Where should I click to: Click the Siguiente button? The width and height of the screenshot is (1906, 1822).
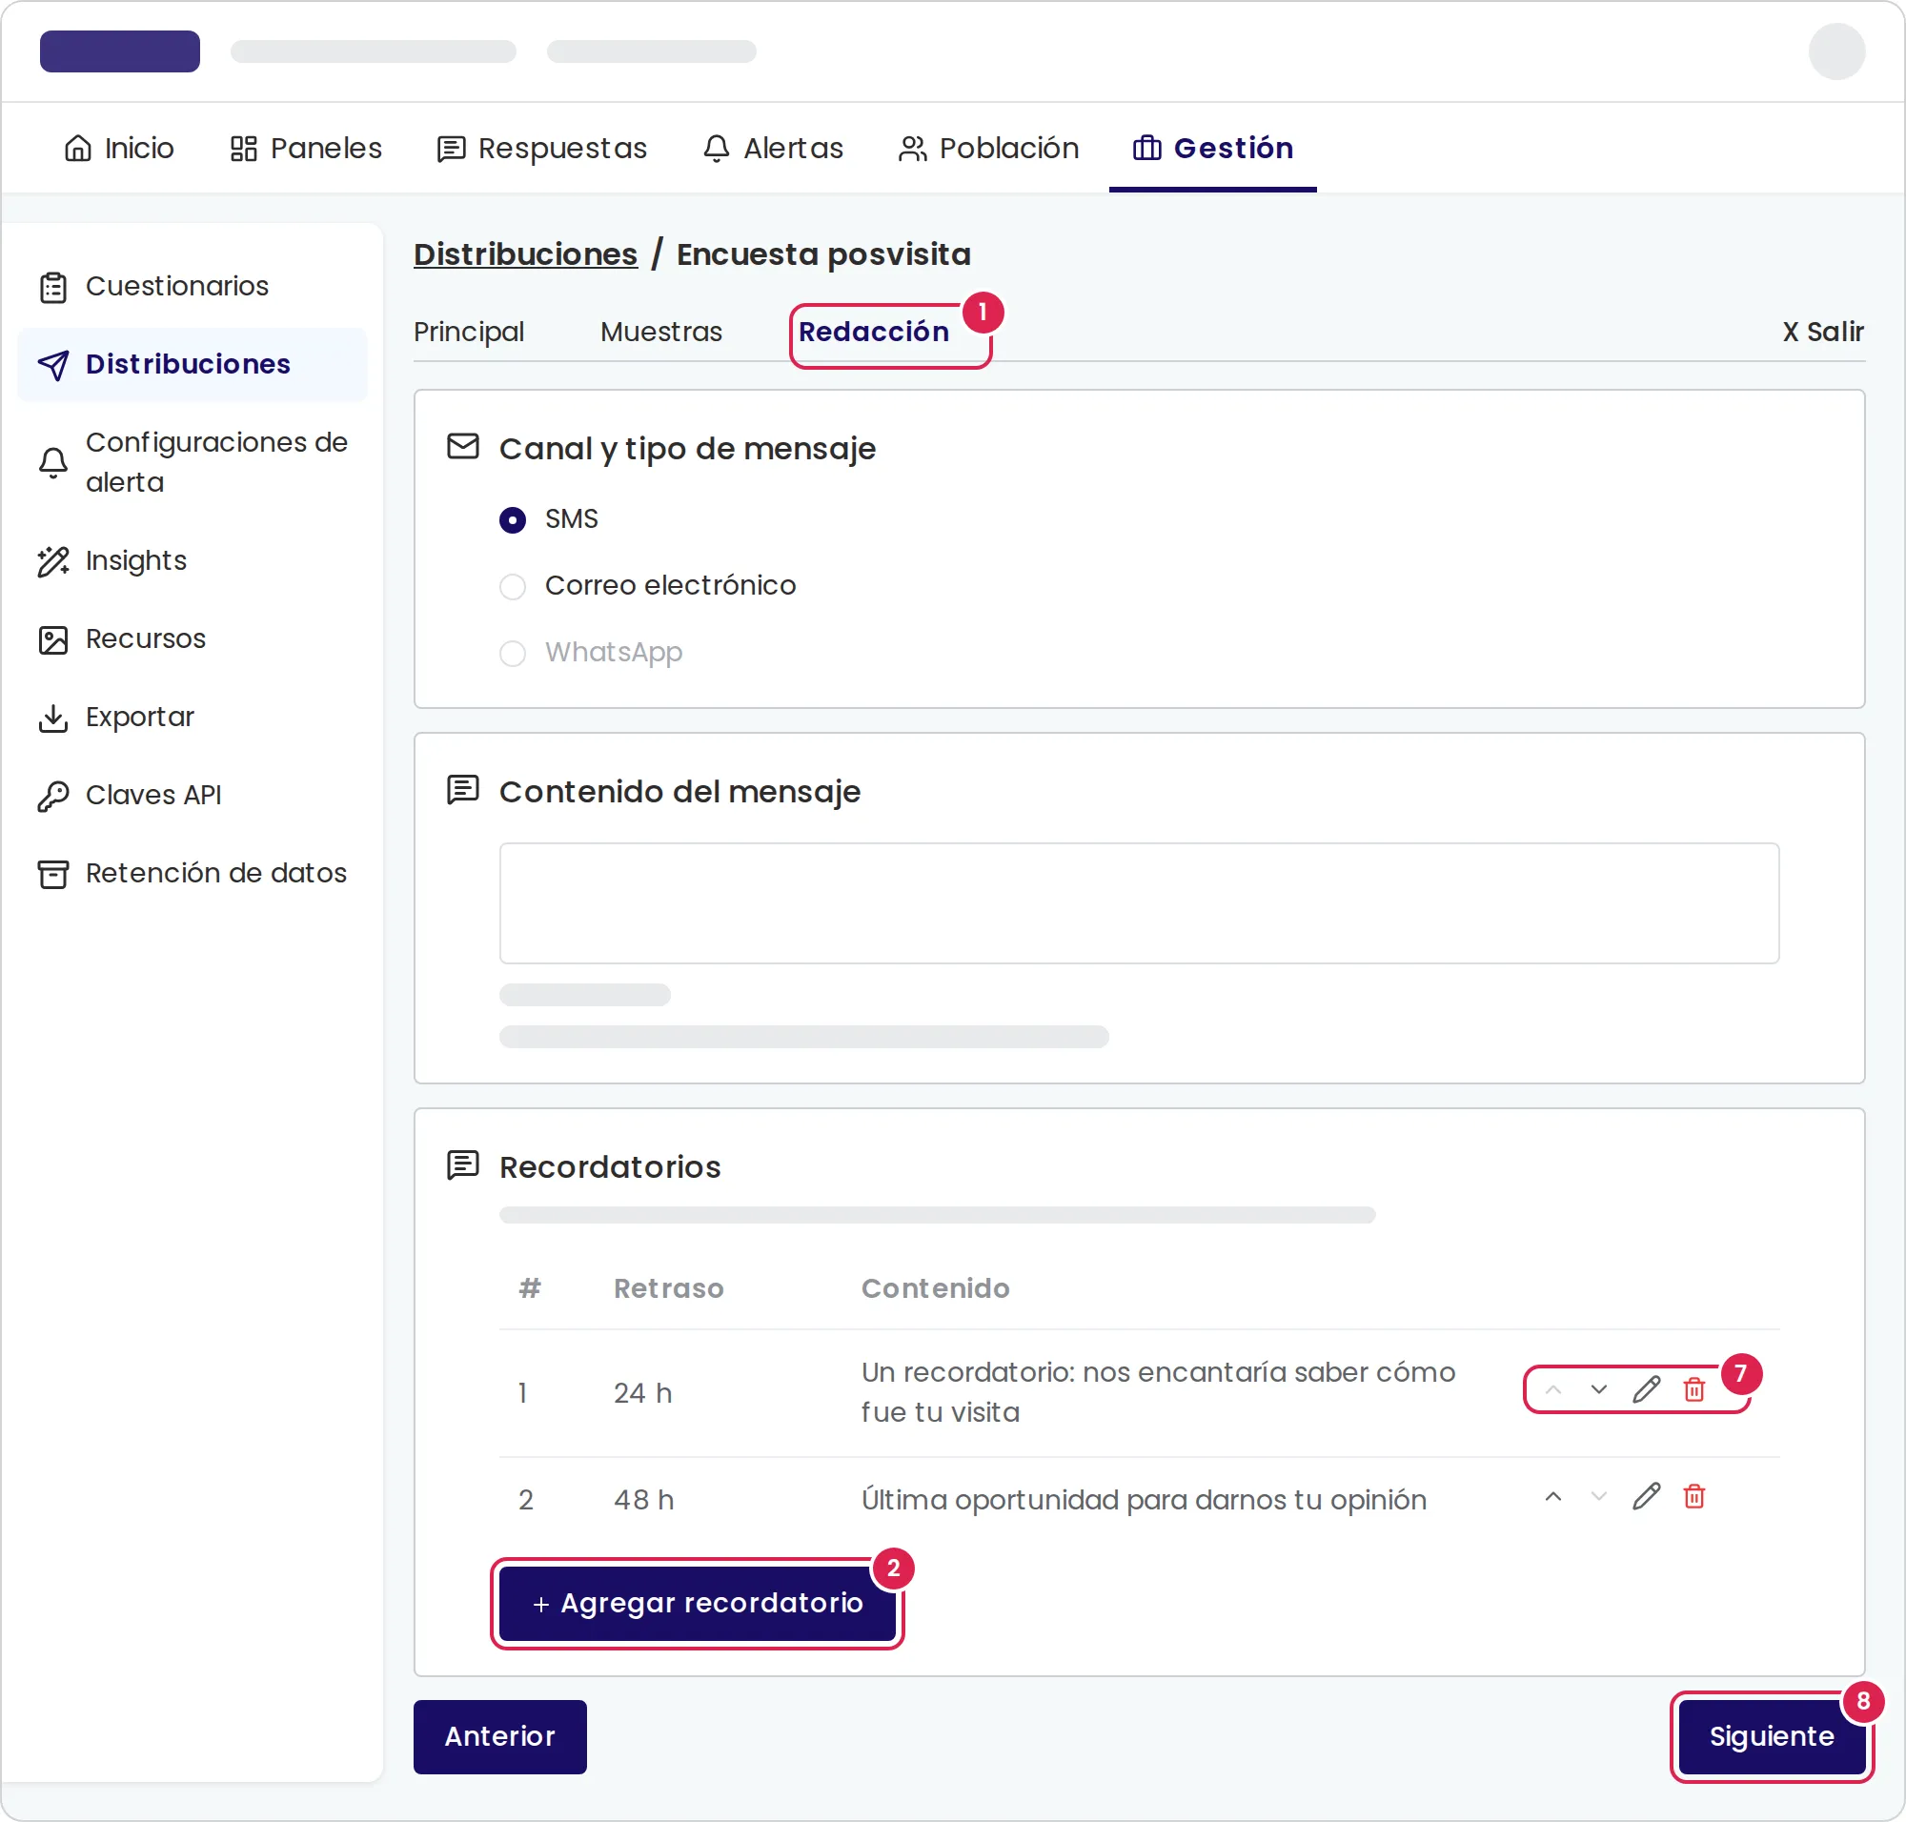click(x=1772, y=1736)
